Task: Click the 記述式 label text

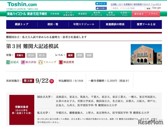Action: click(15, 62)
